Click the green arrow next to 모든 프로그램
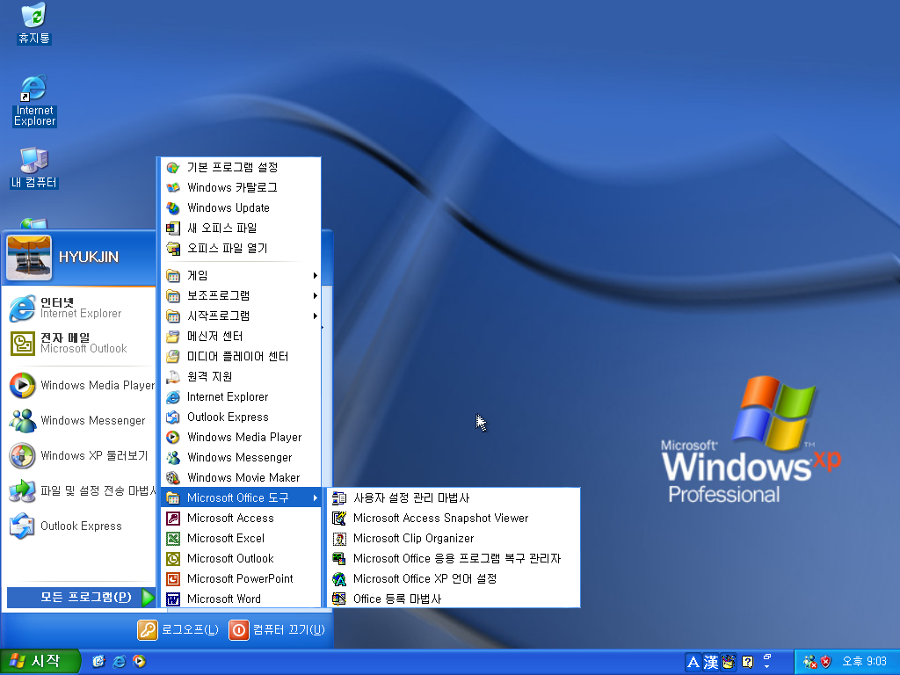900x675 pixels. tap(148, 598)
